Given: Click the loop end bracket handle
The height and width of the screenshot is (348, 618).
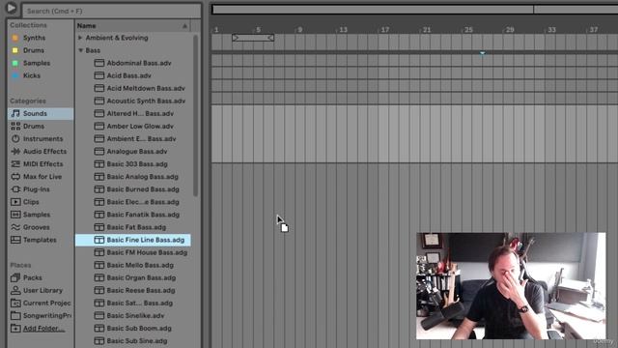Looking at the screenshot, I should (x=270, y=38).
